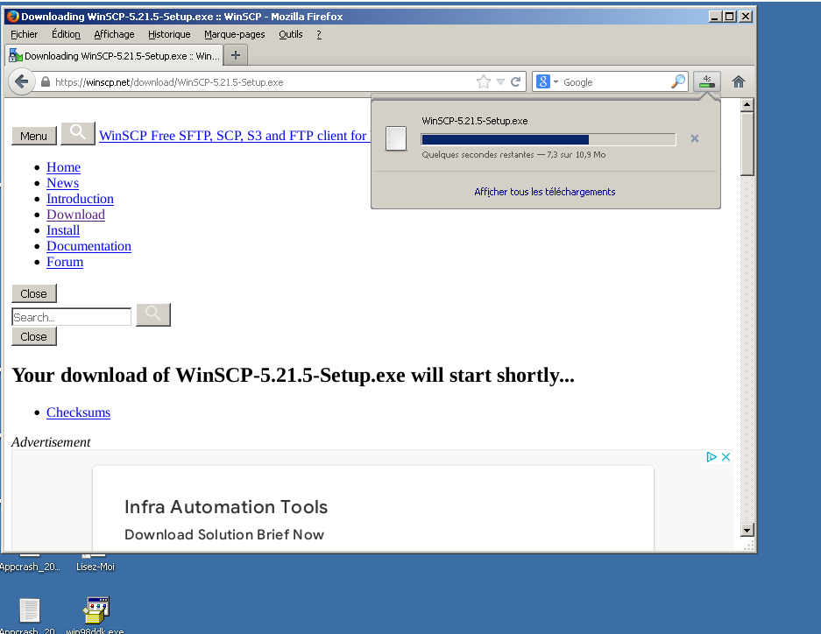Click the Back arrow navigation button

(x=21, y=81)
